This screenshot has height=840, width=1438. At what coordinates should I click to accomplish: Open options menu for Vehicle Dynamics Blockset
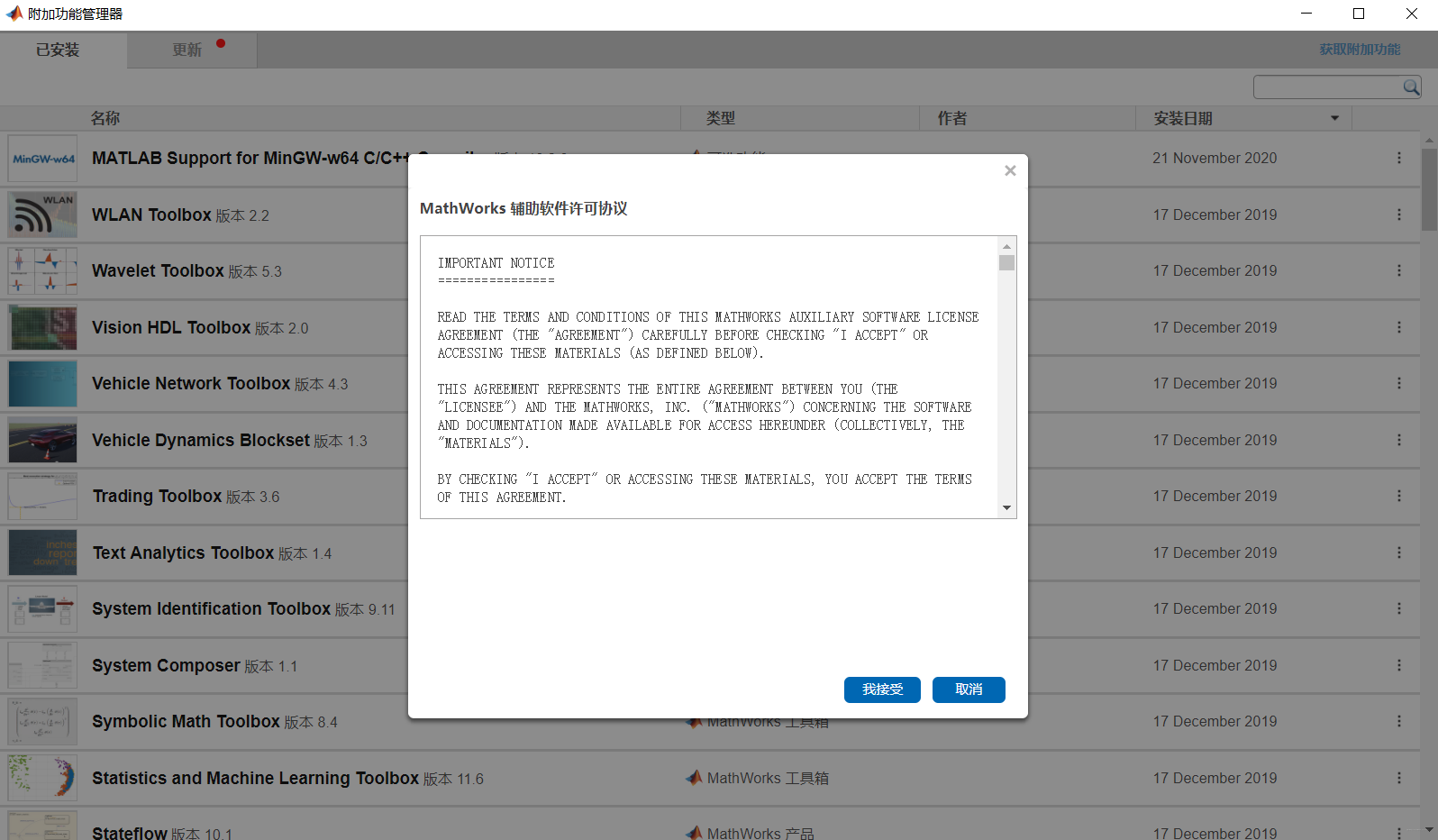click(1399, 440)
